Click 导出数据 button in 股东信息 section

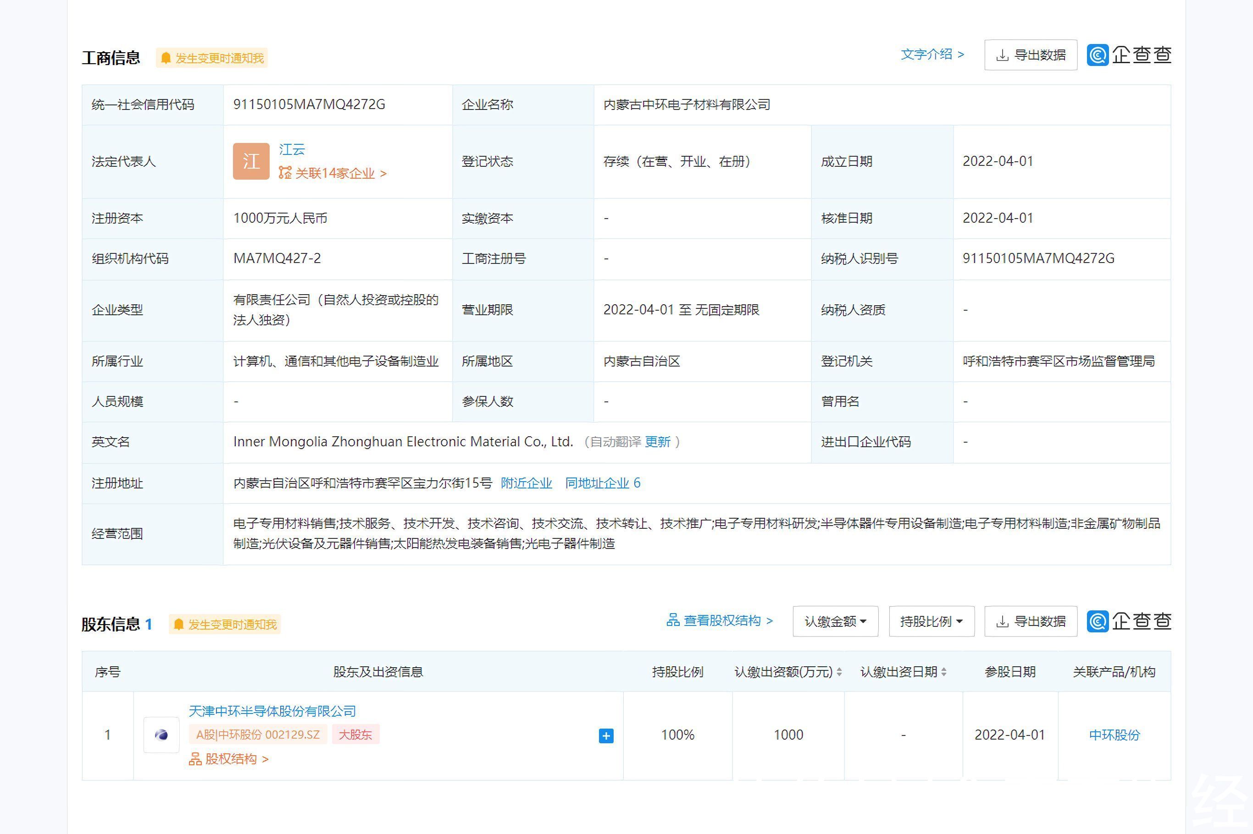tap(1031, 621)
